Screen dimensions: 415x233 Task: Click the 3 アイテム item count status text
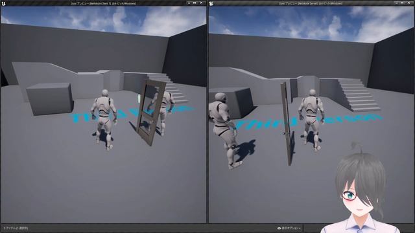16,228
